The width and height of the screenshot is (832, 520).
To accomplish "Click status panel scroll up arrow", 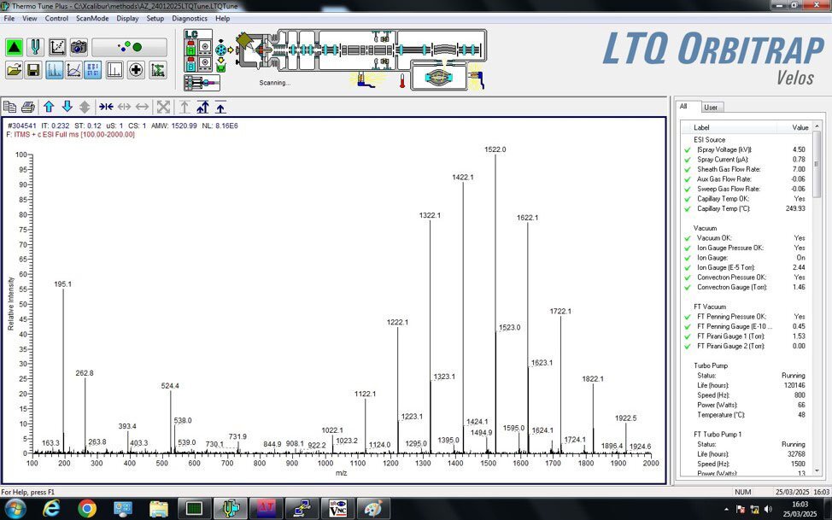I will (x=817, y=126).
